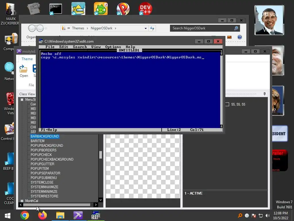Select POPUPSUBMENU in the class tree
Screen dimensions: 294x221
44,178
